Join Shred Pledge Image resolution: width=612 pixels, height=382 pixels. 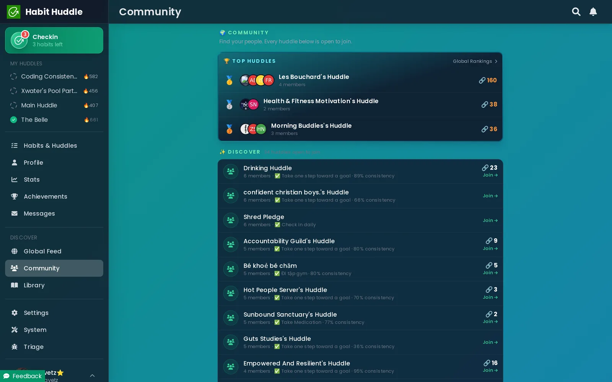(490, 220)
